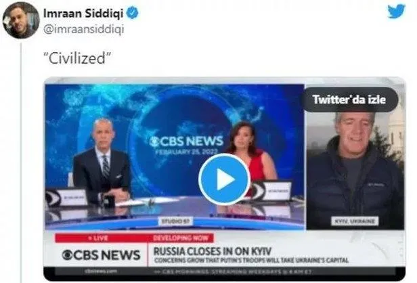Image resolution: width=417 pixels, height=283 pixels.
Task: Click the blue verified badge
Action: 132,13
